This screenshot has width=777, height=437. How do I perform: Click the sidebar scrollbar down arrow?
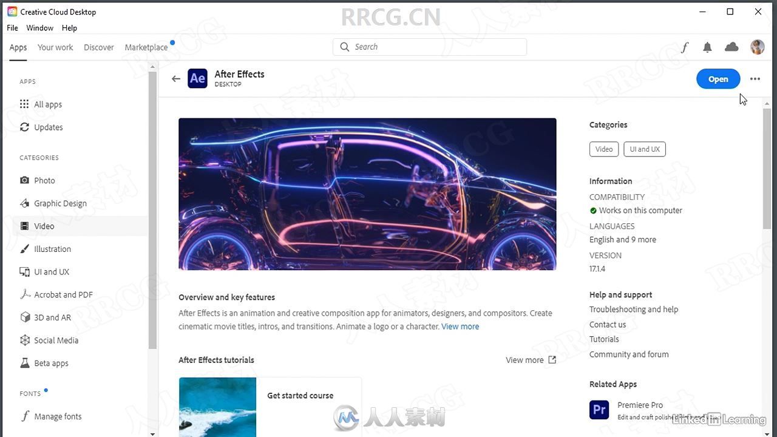tap(152, 433)
